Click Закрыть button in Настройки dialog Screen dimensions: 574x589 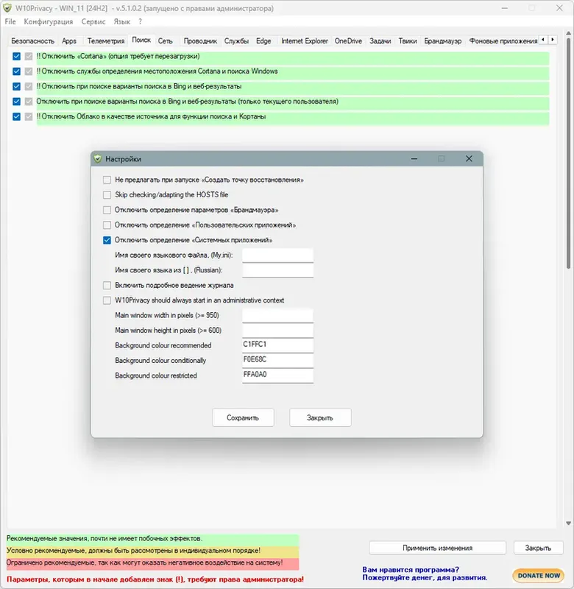320,417
